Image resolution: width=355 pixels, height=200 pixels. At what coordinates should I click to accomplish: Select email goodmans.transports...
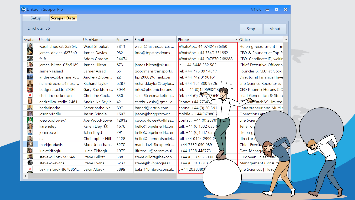tap(155, 71)
